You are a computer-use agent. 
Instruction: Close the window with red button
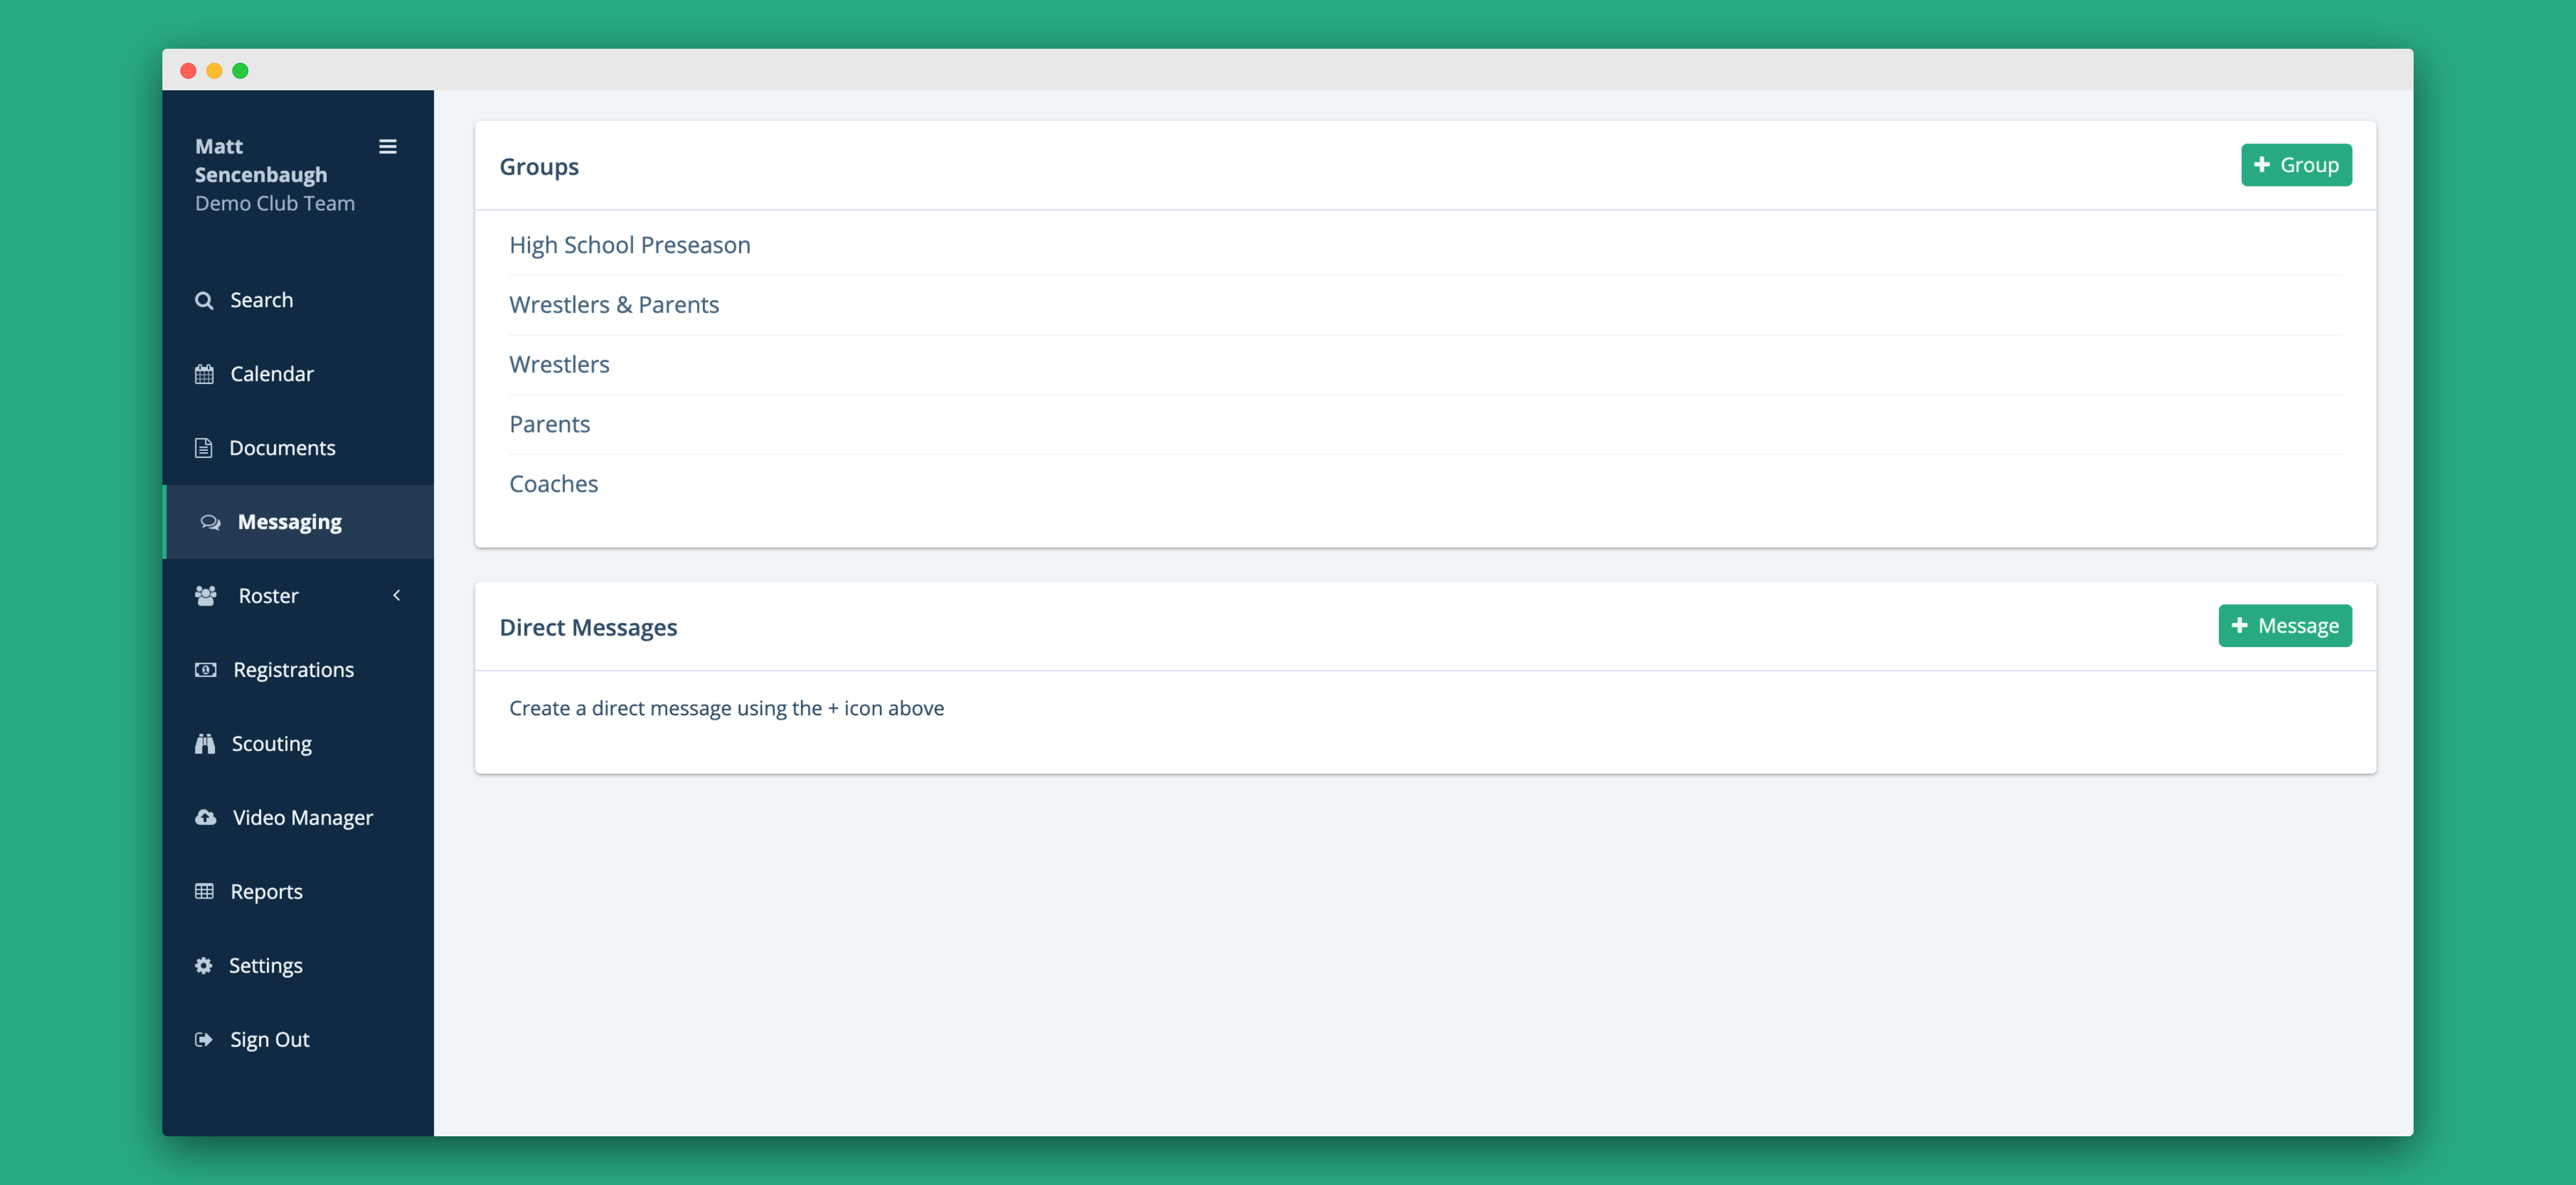[x=188, y=71]
